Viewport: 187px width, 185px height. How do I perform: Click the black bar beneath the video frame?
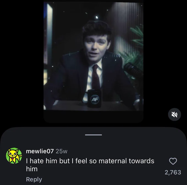(x=94, y=116)
